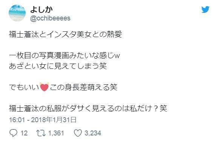Click the blue Twitter bird logo
This screenshot has width=218, height=143.
(x=206, y=9)
